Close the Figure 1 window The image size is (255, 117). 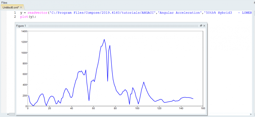click(x=204, y=26)
